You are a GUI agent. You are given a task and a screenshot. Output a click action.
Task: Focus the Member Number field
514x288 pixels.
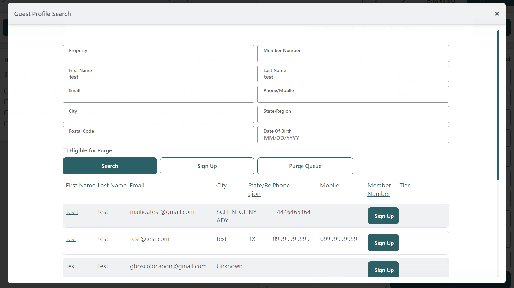[x=353, y=54]
